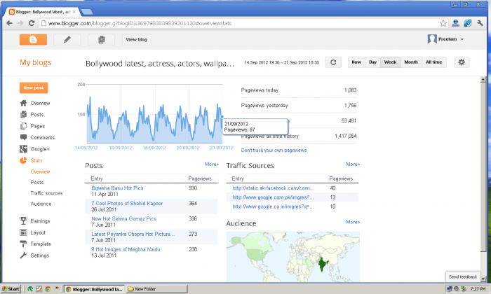The image size is (491, 294).
Task: Click the Chrome quick launch icon
Action: 48,289
